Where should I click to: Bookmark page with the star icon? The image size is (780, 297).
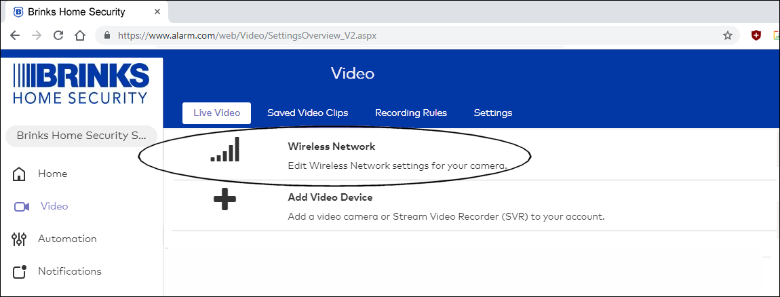click(728, 35)
